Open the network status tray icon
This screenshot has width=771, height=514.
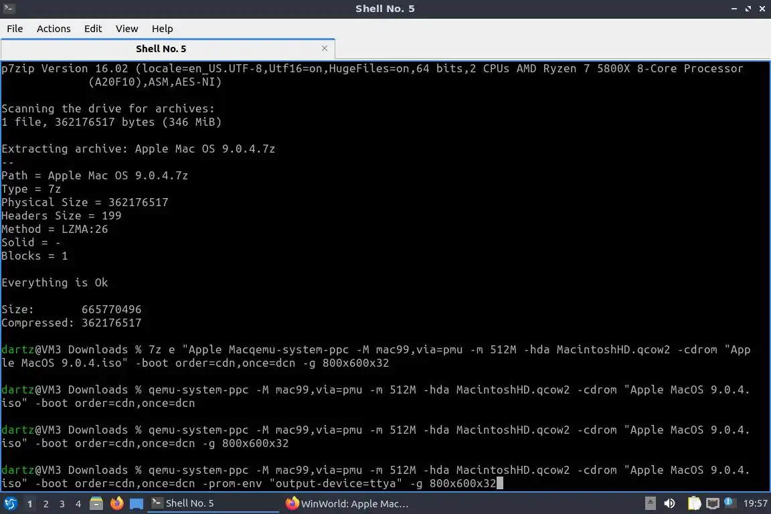[713, 503]
